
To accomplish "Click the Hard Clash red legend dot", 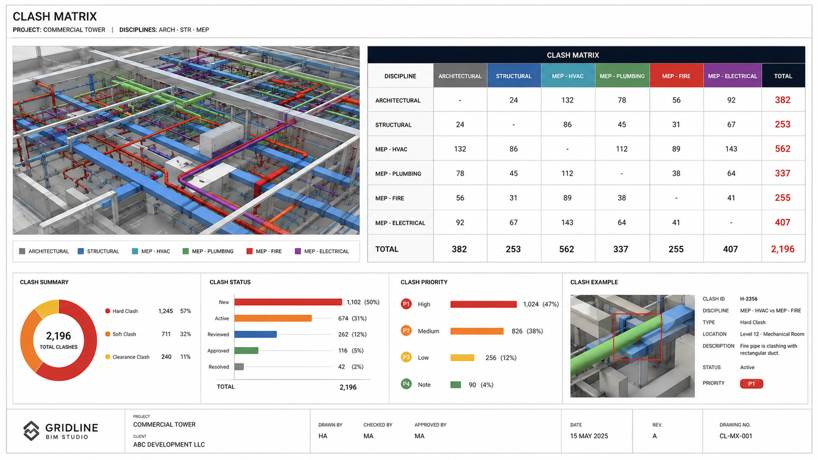I will 108,311.
